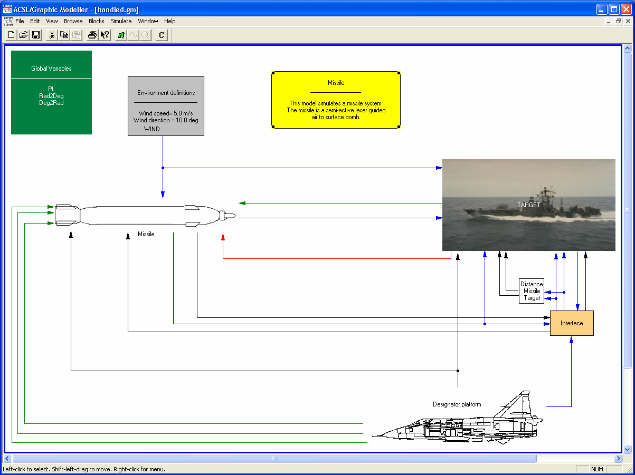
Task: Click the PI variable text
Action: pyautogui.click(x=51, y=89)
